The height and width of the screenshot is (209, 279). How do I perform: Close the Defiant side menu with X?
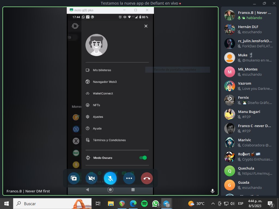pyautogui.click(x=146, y=26)
